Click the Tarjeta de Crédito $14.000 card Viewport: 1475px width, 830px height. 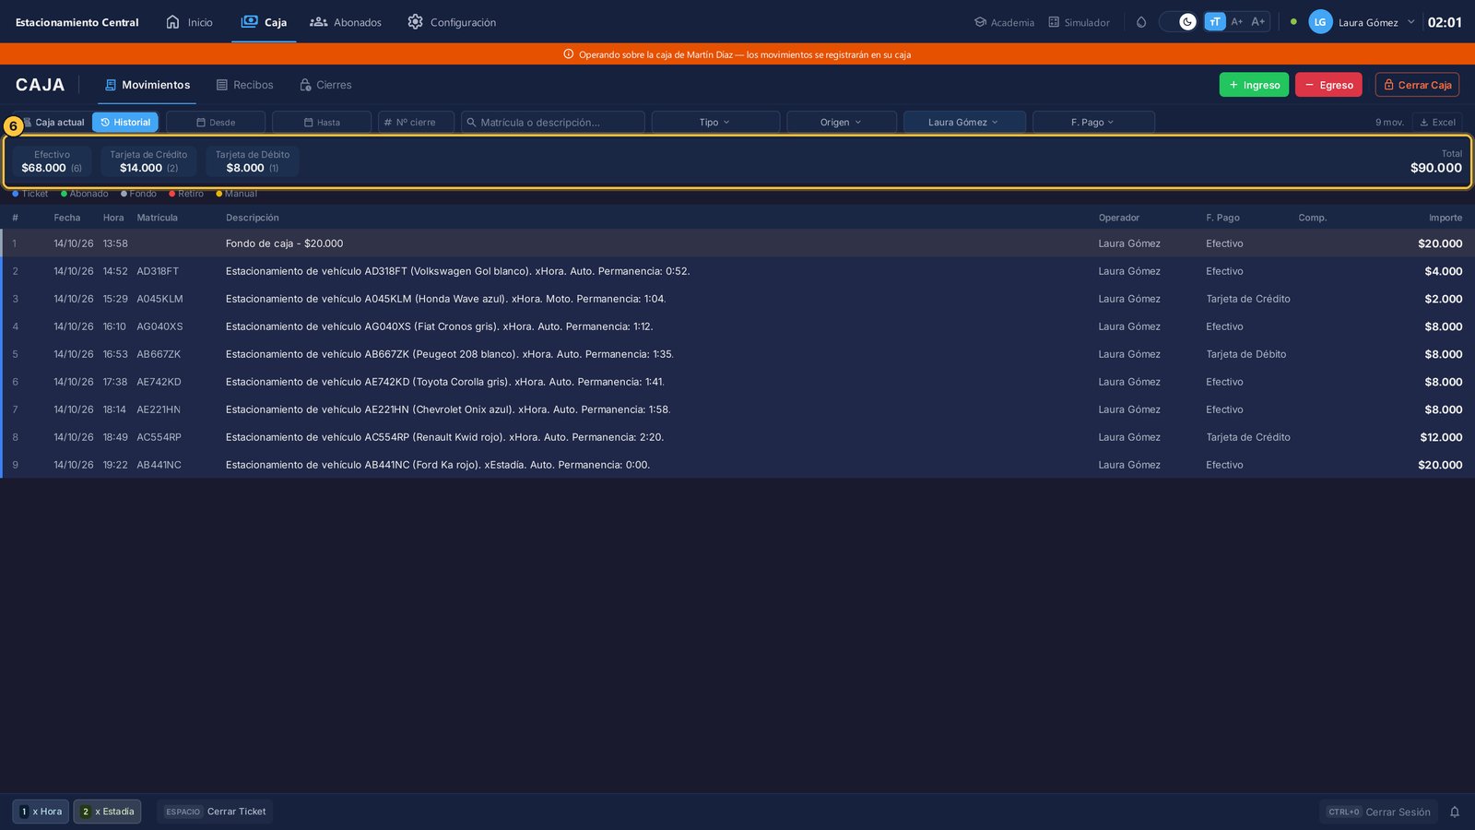point(148,161)
